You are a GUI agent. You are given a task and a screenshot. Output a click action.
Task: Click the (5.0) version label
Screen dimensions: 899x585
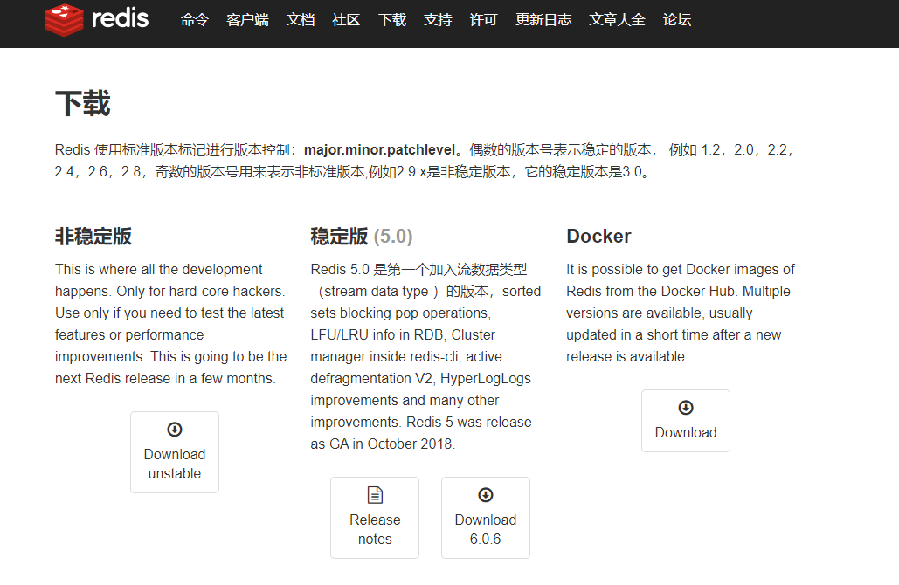pos(393,236)
